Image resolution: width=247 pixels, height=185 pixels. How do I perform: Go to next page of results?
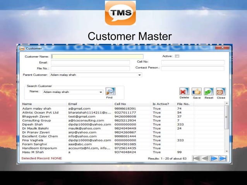(x=214, y=158)
